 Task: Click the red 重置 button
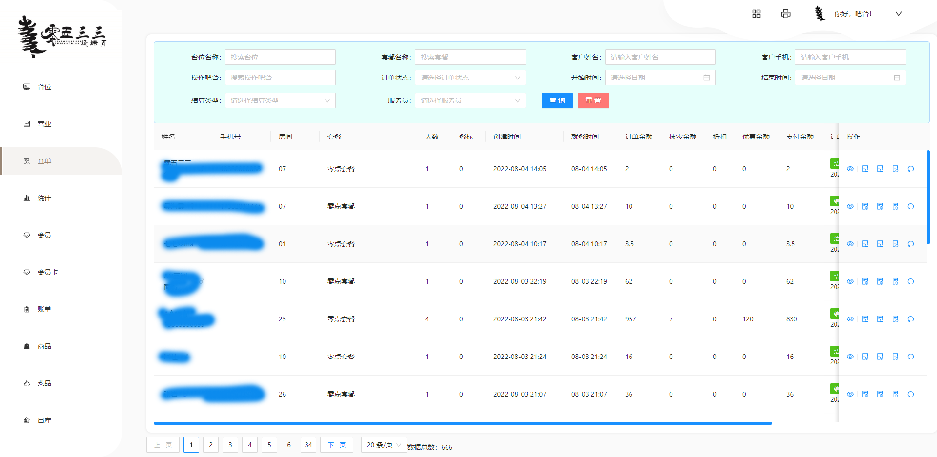click(x=593, y=100)
